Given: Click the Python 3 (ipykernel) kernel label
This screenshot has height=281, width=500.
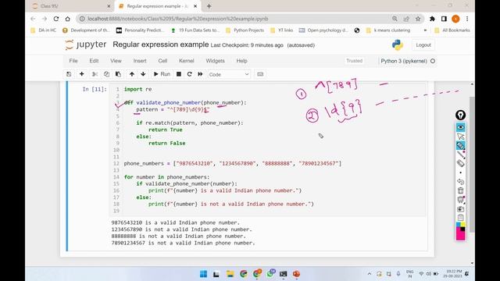Looking at the screenshot, I should (x=404, y=61).
